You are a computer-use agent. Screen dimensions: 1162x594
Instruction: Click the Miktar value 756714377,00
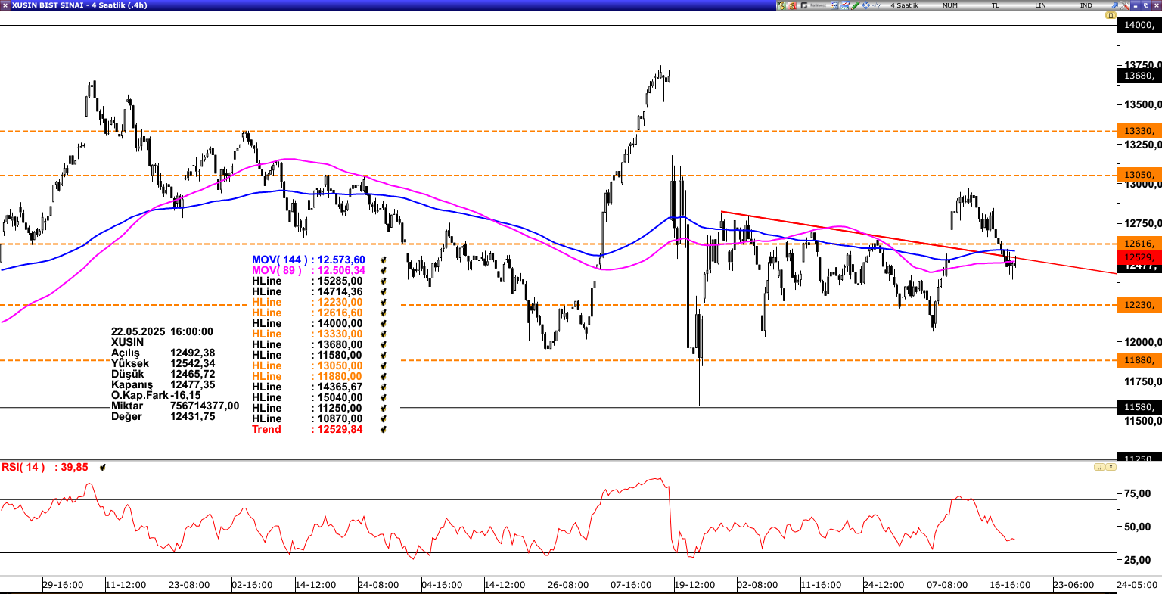(x=205, y=406)
